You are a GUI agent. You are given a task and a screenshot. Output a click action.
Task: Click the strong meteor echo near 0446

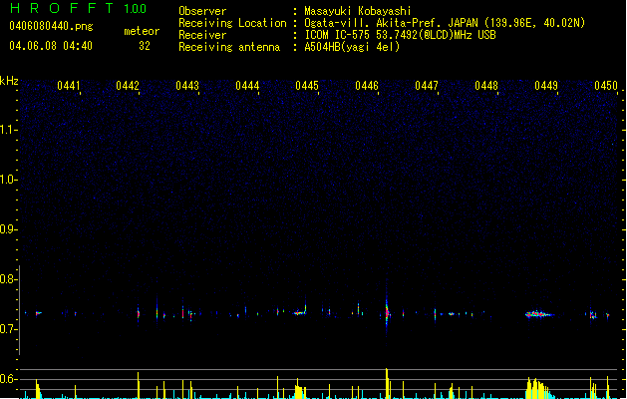tap(387, 311)
